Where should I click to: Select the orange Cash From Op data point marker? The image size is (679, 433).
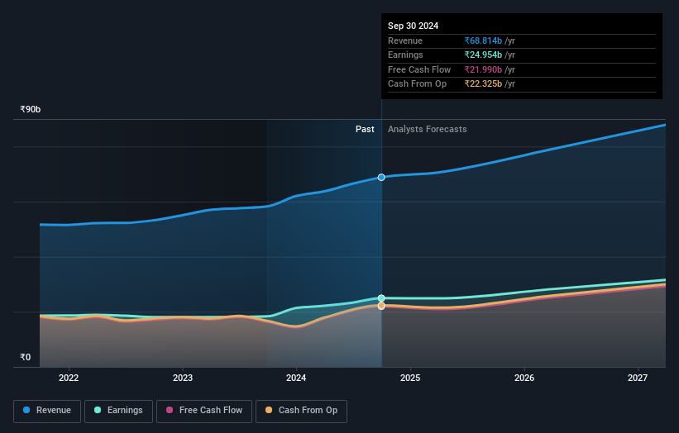[381, 306]
